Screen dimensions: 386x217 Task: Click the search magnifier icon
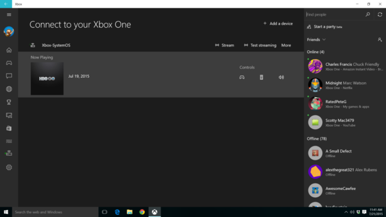[x=368, y=14]
